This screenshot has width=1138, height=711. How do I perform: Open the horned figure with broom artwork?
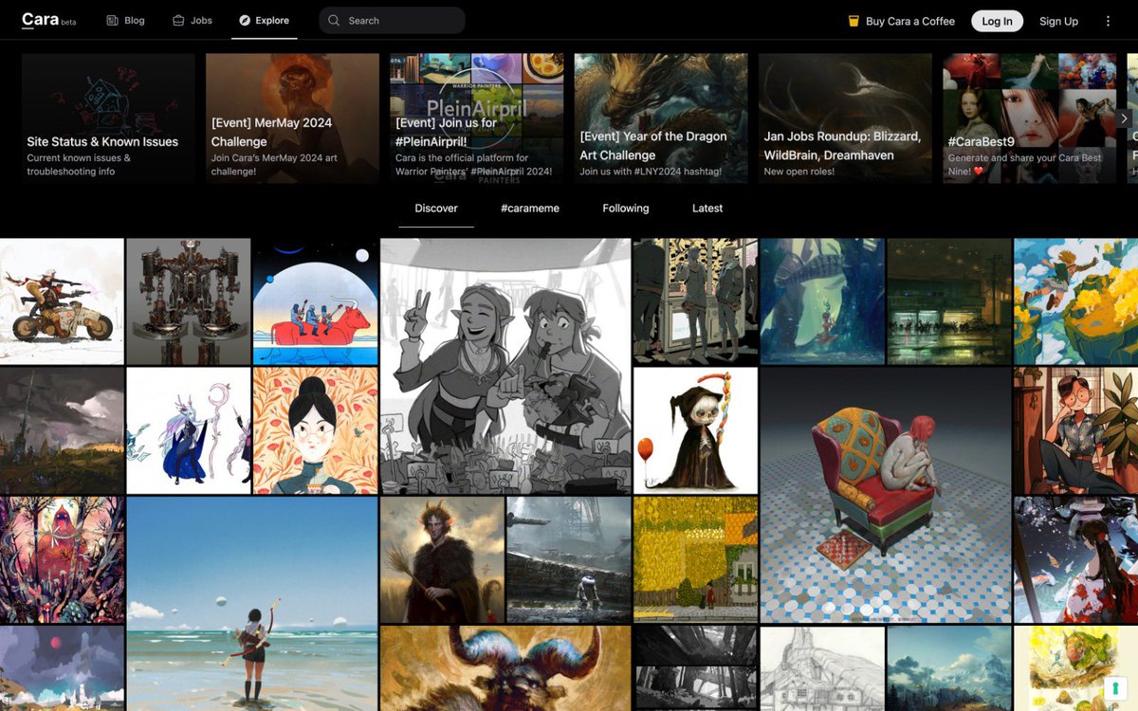click(x=442, y=559)
